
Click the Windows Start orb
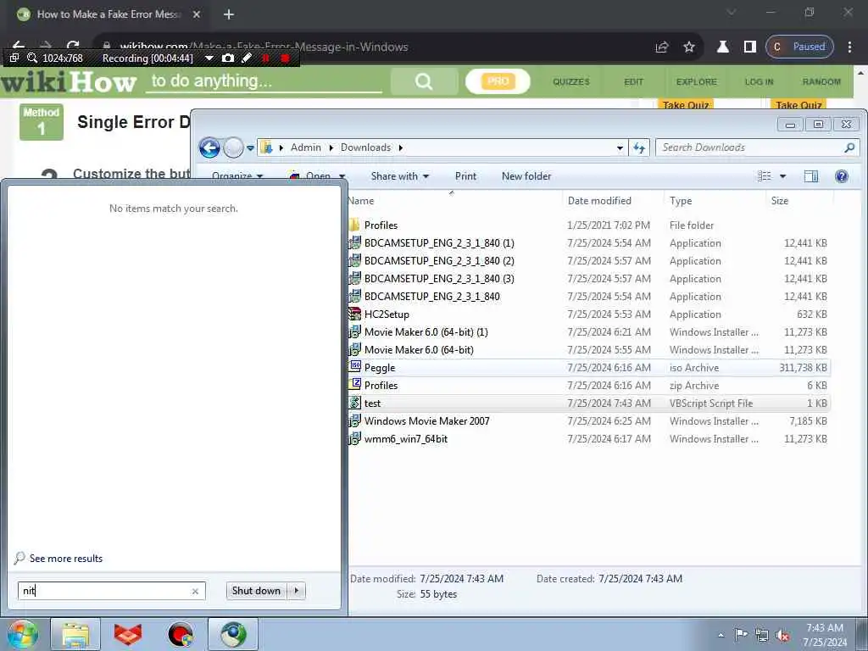pos(23,634)
